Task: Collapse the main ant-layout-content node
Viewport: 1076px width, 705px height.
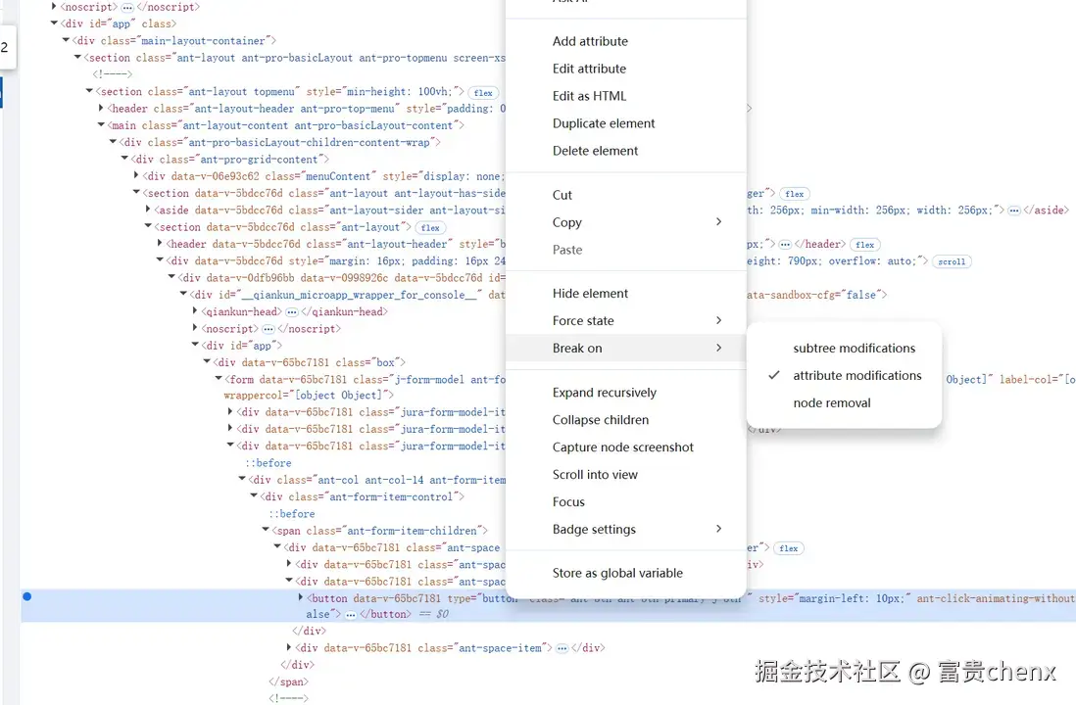Action: point(101,125)
